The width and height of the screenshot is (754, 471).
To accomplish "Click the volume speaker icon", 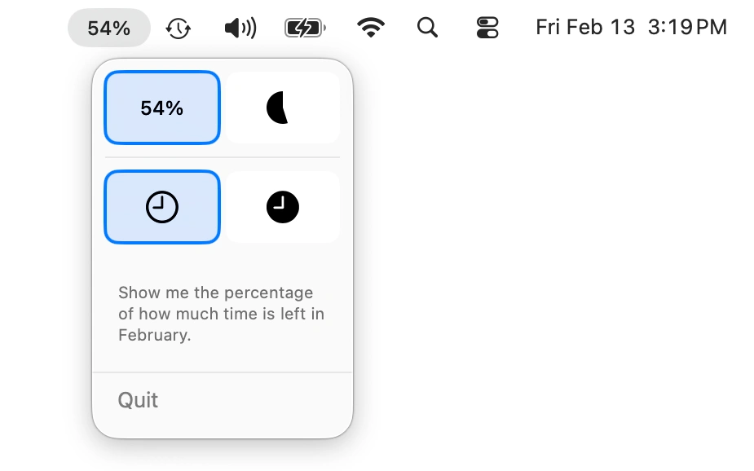I will click(x=239, y=27).
